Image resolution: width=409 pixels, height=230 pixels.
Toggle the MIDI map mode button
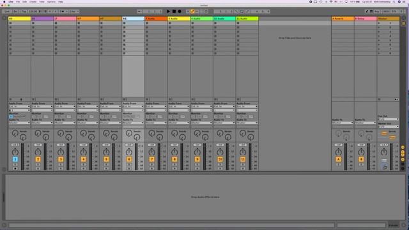tap(386, 11)
